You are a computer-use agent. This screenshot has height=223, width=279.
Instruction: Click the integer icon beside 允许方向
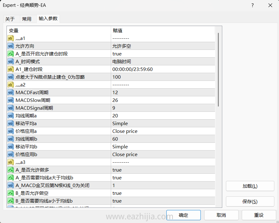11,46
